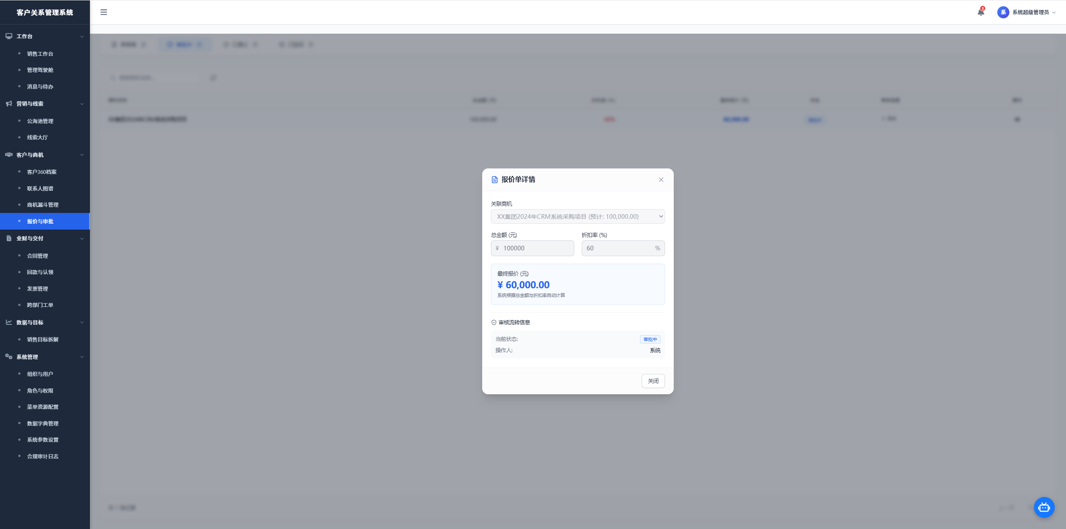The image size is (1066, 529).
Task: Select 报价与审批 menu item
Action: (x=45, y=221)
